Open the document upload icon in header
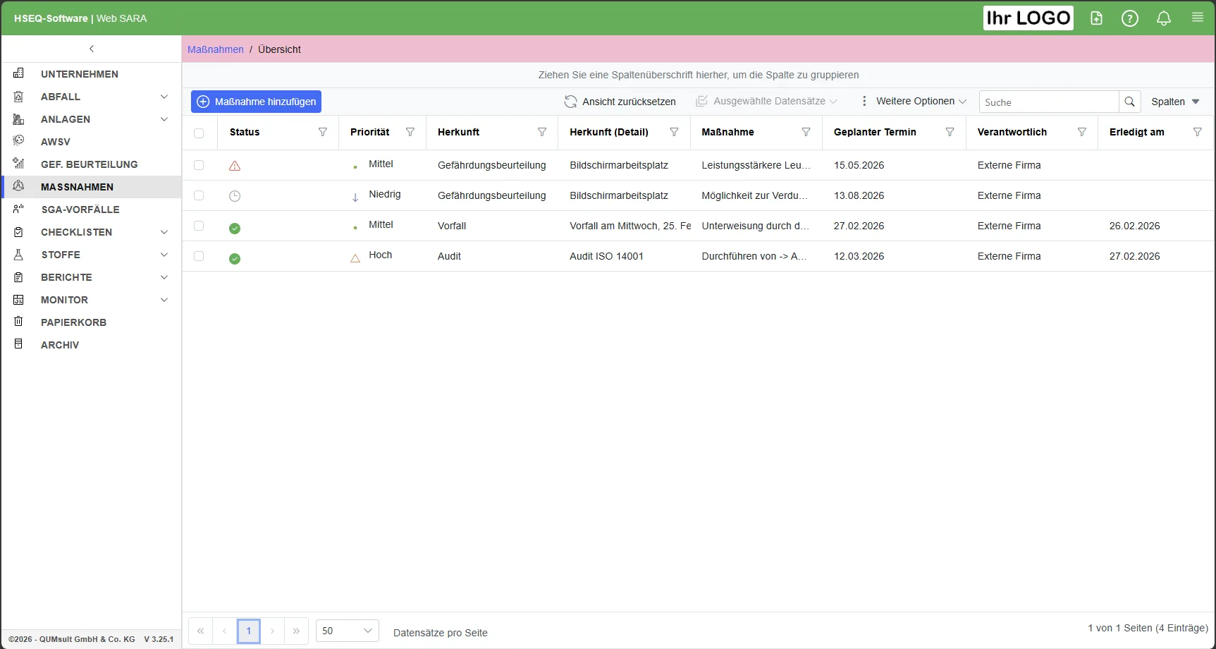 tap(1096, 18)
